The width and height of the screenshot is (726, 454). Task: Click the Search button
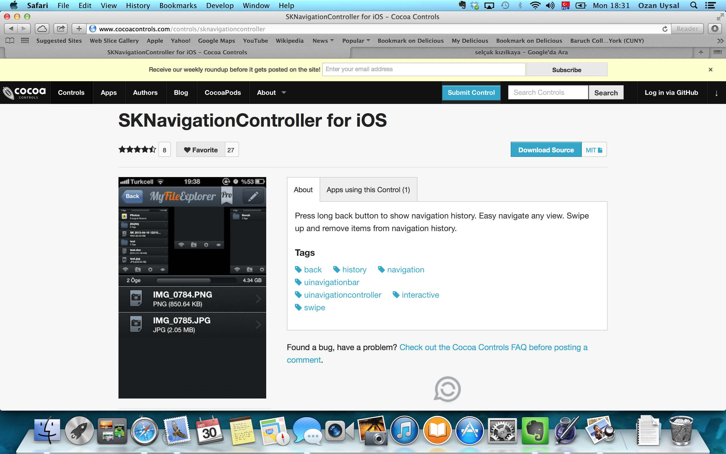pyautogui.click(x=606, y=93)
